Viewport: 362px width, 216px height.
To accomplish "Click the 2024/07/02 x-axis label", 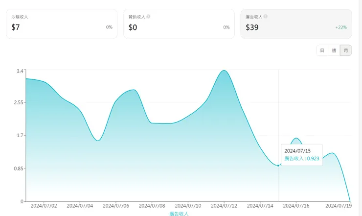I will (x=44, y=206).
